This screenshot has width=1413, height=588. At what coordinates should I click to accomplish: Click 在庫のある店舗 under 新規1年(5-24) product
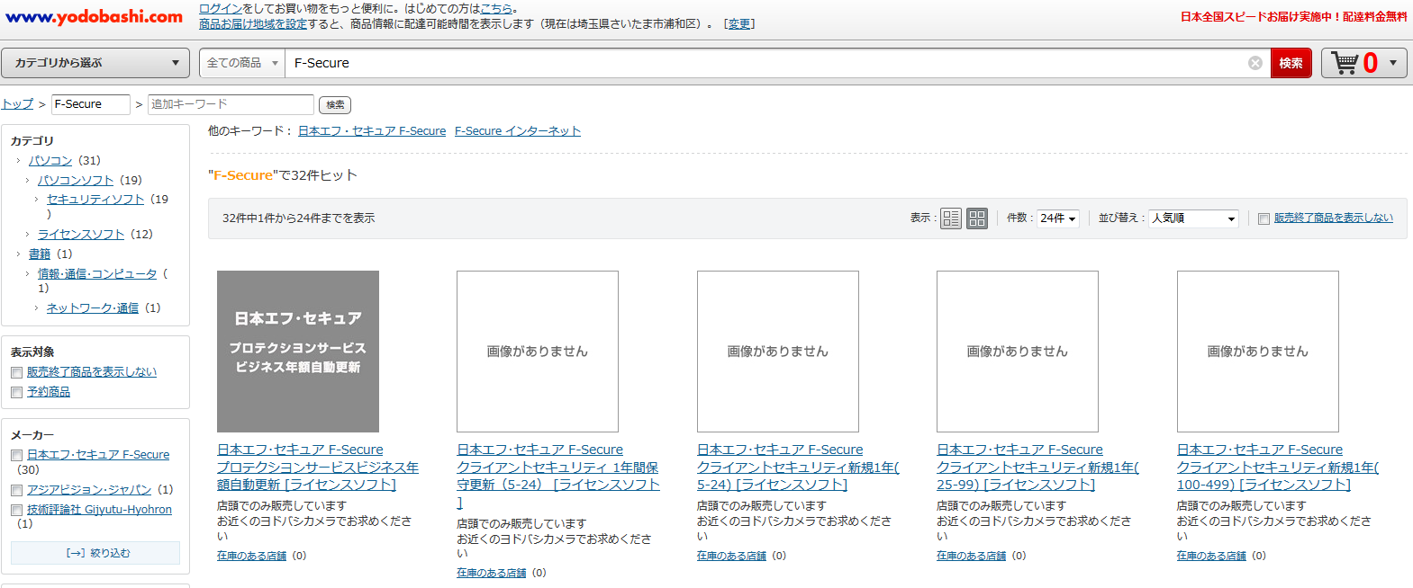click(731, 557)
